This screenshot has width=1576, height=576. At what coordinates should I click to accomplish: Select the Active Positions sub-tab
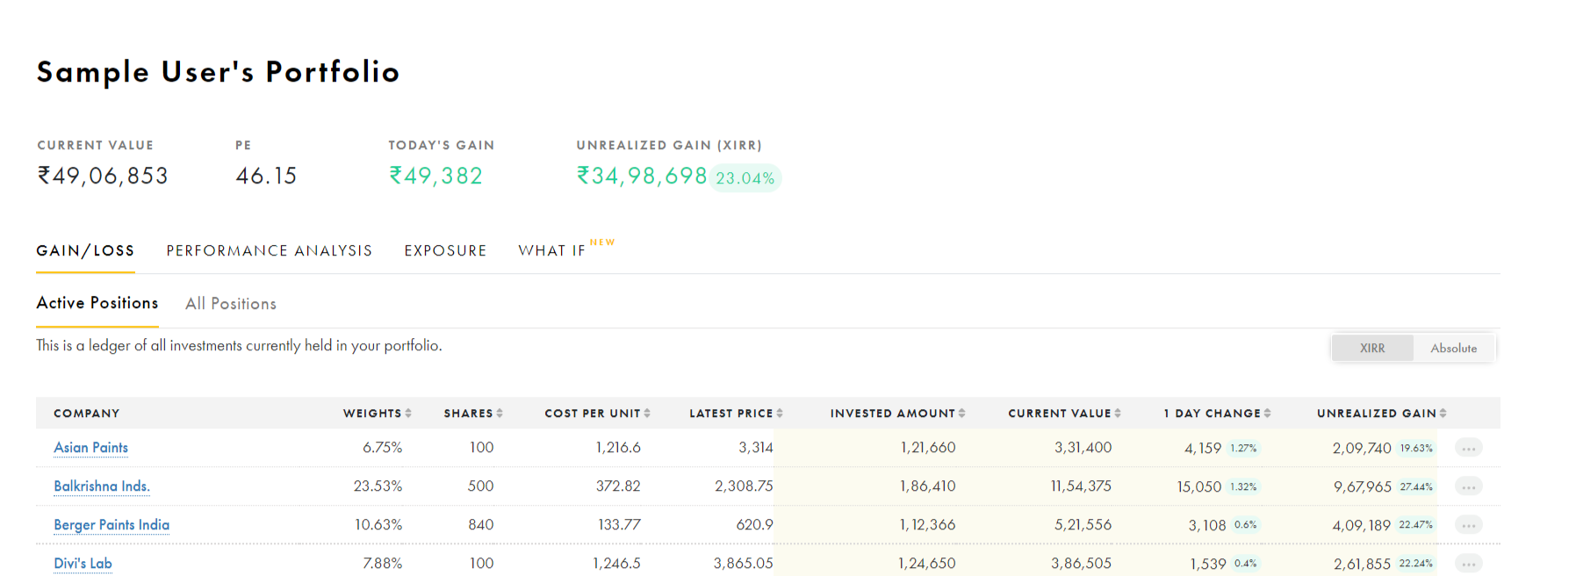97,303
